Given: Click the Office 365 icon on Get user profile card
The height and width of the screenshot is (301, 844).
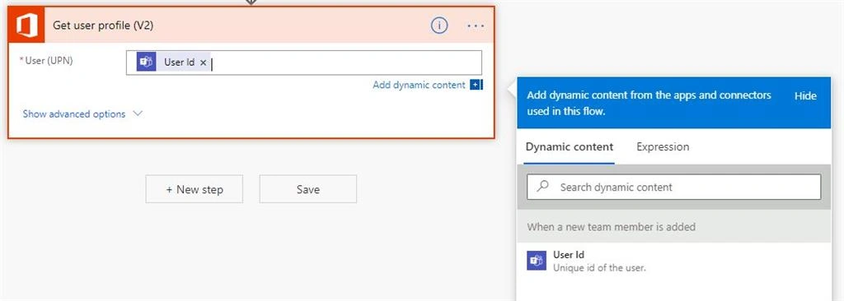Looking at the screenshot, I should (x=26, y=25).
